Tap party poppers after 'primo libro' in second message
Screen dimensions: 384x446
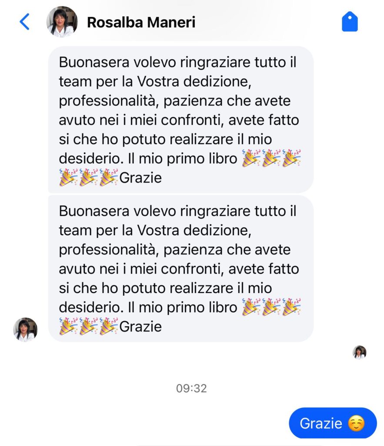click(x=271, y=307)
